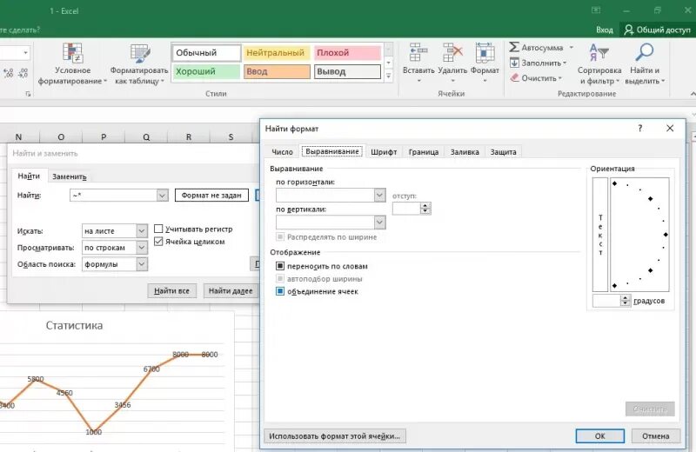
Task: Click the Статистика chart title
Action: pyautogui.click(x=74, y=326)
